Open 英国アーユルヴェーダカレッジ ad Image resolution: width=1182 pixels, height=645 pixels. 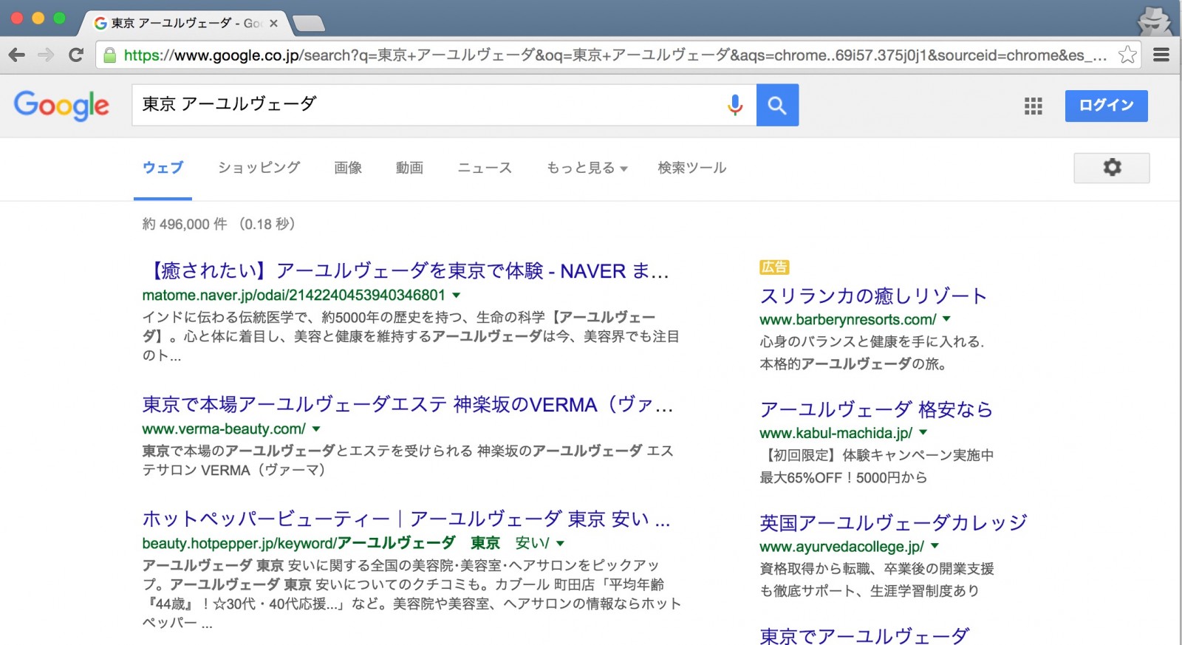(893, 523)
